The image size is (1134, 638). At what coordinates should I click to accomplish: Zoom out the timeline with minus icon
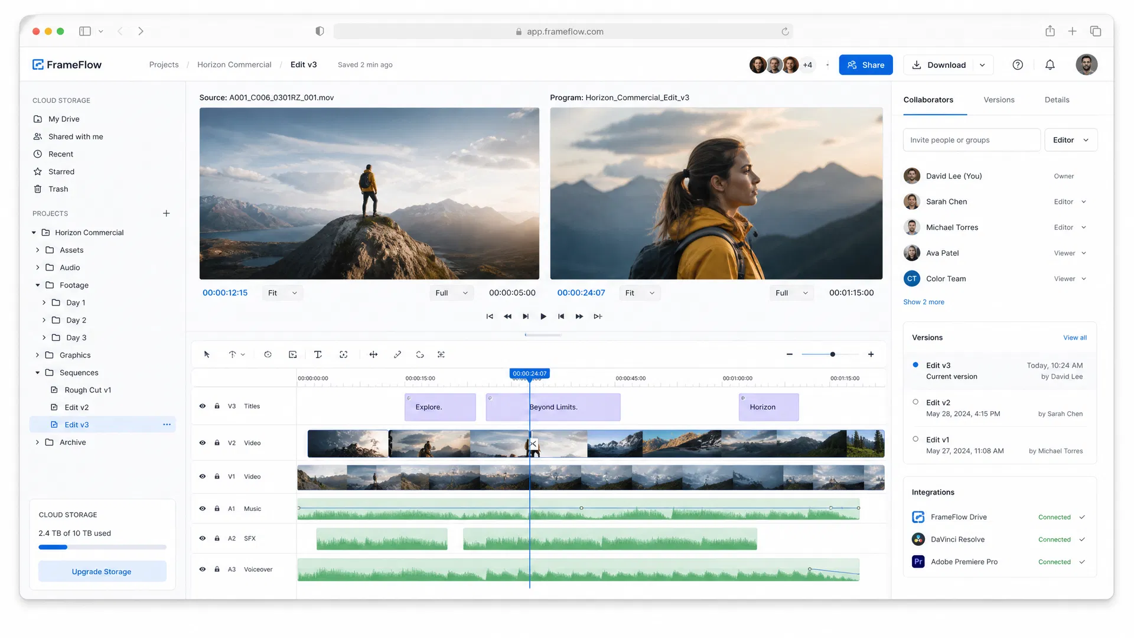pyautogui.click(x=789, y=354)
